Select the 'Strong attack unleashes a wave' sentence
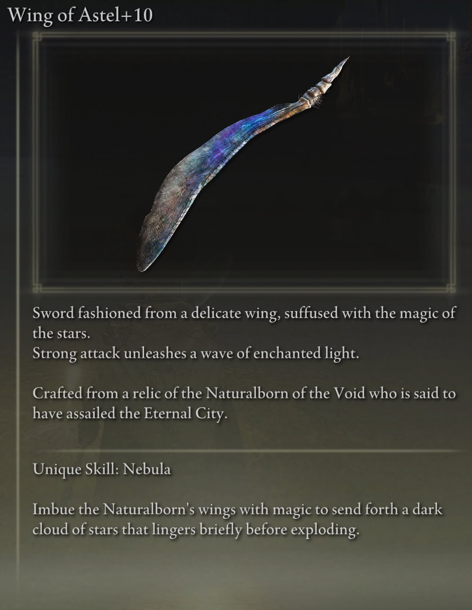 point(196,353)
